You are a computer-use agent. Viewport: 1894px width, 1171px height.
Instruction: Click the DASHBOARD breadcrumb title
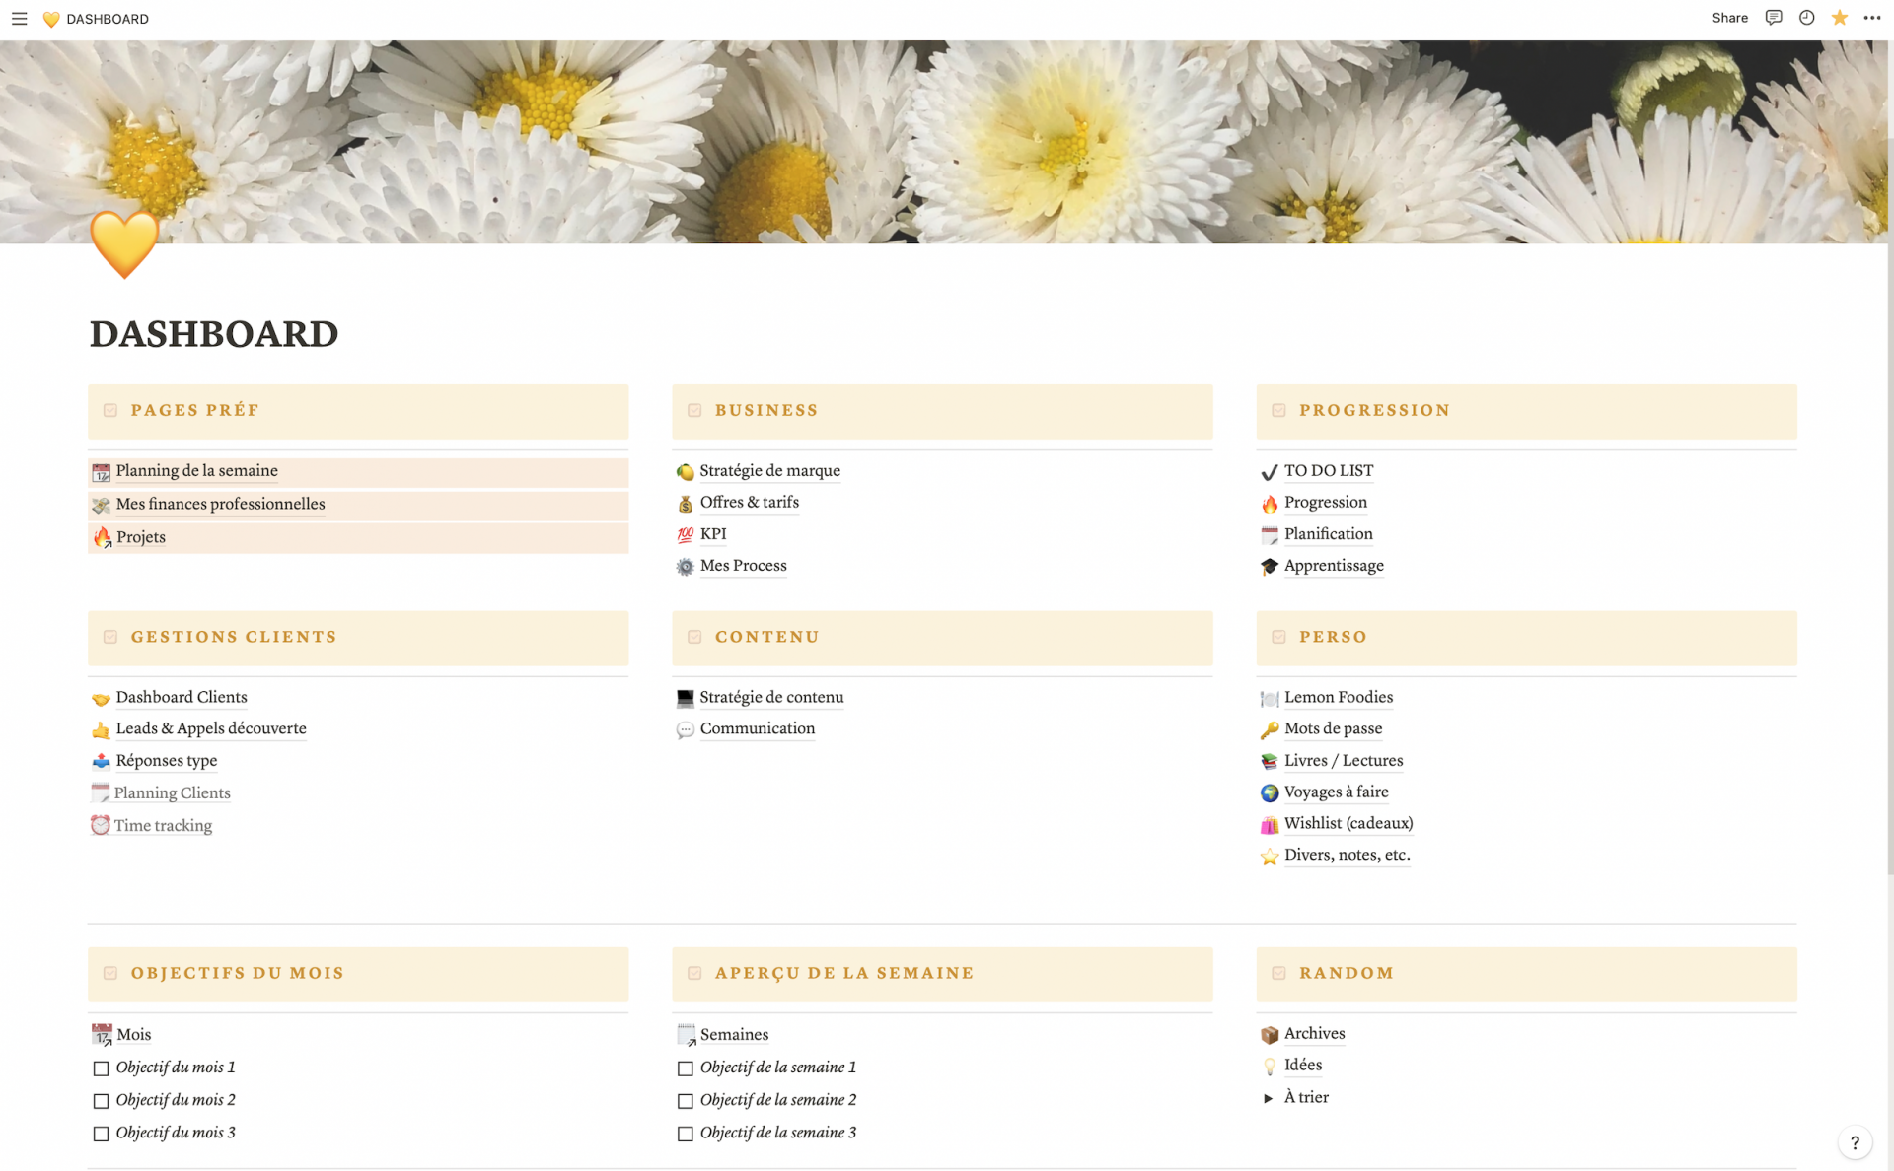(x=108, y=19)
